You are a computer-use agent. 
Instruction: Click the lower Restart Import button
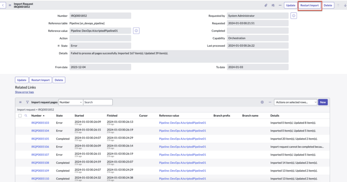coord(40,80)
